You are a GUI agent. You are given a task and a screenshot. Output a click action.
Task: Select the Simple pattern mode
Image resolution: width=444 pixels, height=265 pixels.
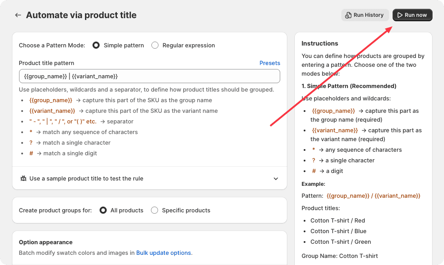[96, 45]
